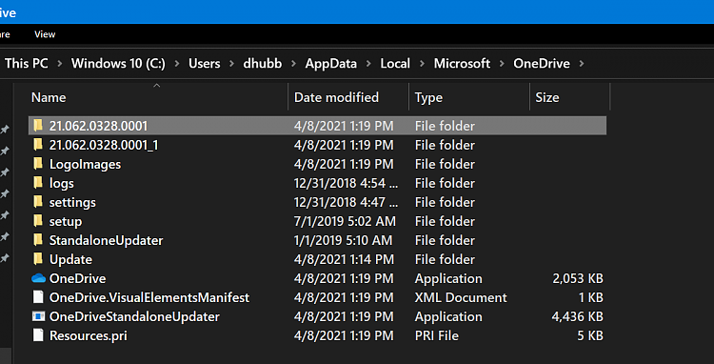Click the logs folder icon
This screenshot has height=364, width=714.
[39, 183]
